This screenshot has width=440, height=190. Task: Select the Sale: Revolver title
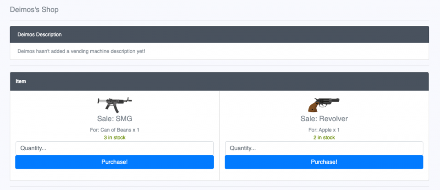[x=324, y=119]
